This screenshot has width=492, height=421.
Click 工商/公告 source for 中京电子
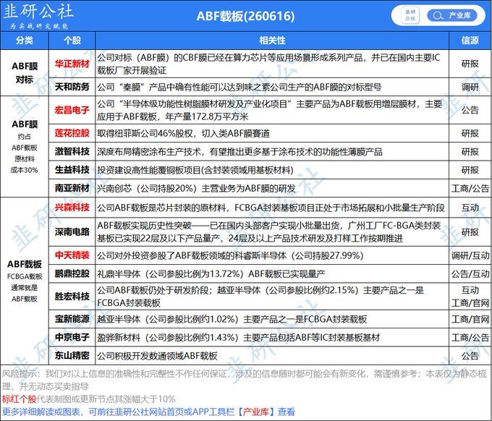470,337
